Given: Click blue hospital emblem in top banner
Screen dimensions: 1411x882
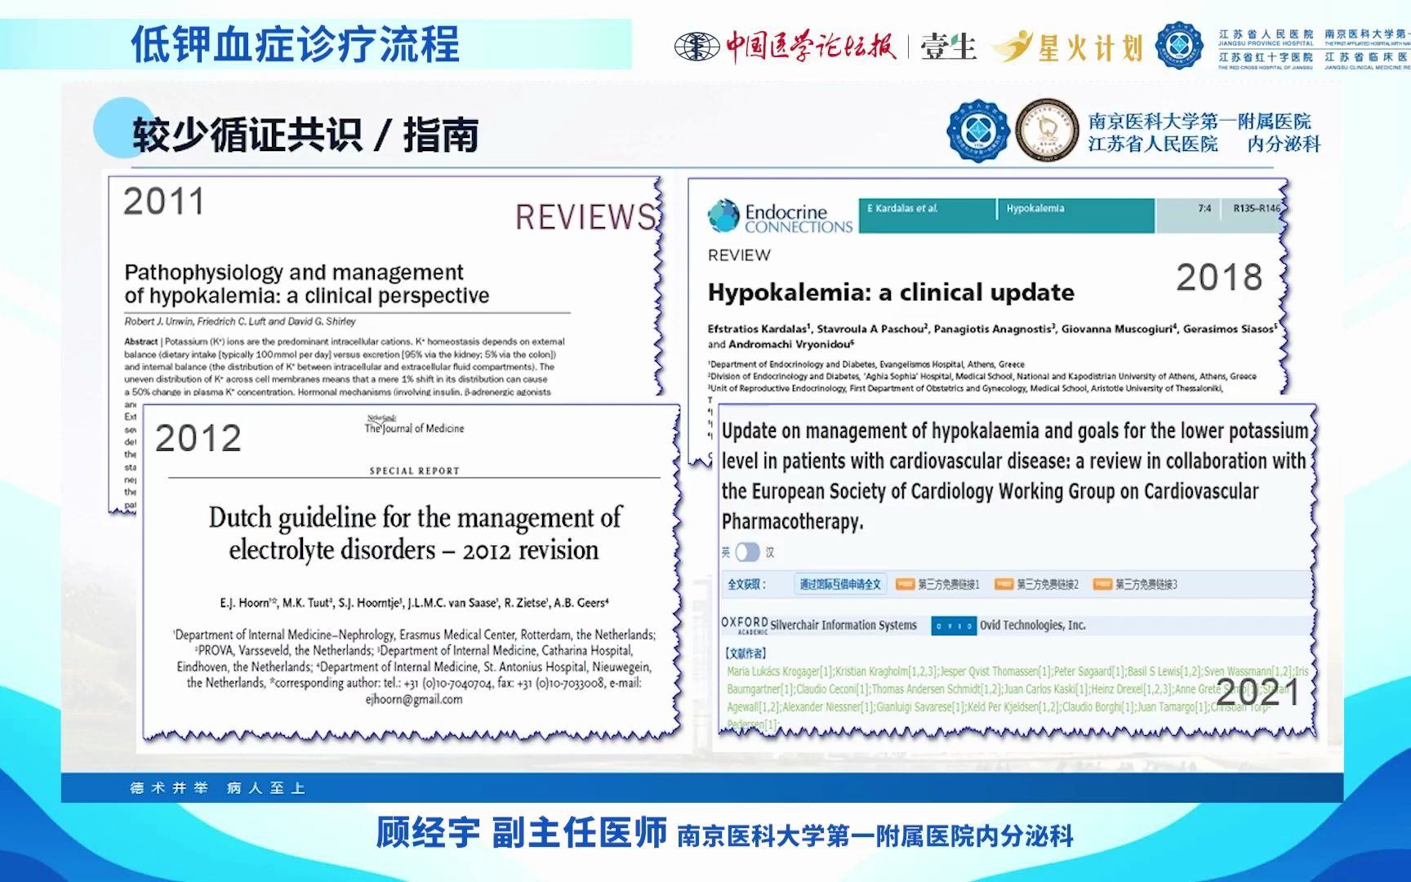Looking at the screenshot, I should point(1179,45).
